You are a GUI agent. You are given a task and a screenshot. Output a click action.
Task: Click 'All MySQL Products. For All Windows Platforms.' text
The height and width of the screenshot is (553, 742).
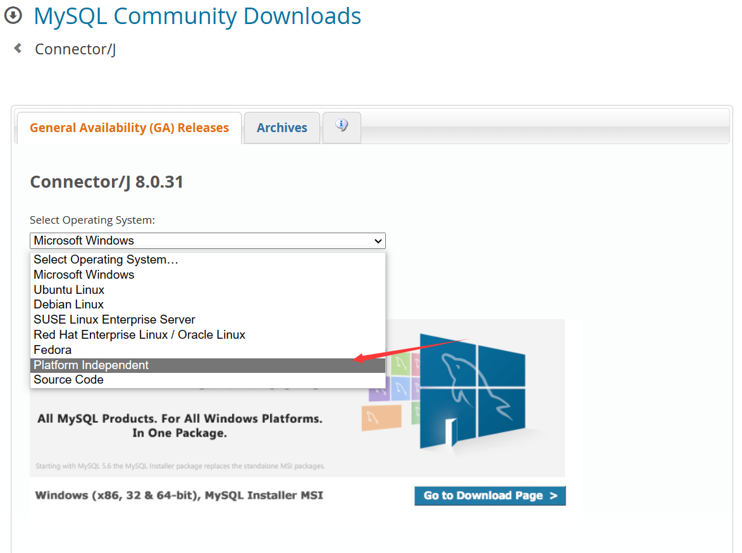[180, 419]
